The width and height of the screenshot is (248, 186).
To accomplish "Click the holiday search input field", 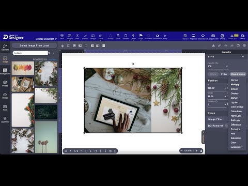I will 30,53.
